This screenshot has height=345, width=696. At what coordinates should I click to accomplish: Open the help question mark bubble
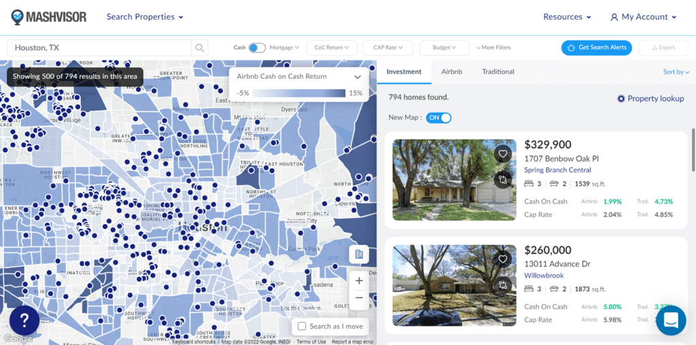(24, 320)
